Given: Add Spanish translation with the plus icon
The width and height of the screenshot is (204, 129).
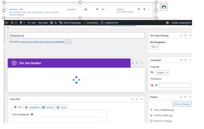Looking at the screenshot, I should [156, 85].
